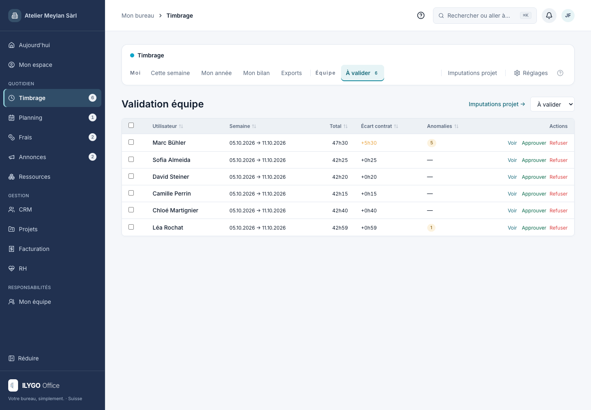591x410 pixels.
Task: Open the notifications bell
Action: 549,16
